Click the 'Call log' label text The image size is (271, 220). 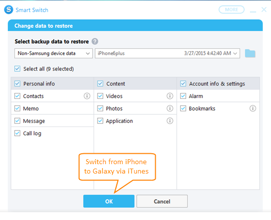pyautogui.click(x=32, y=133)
